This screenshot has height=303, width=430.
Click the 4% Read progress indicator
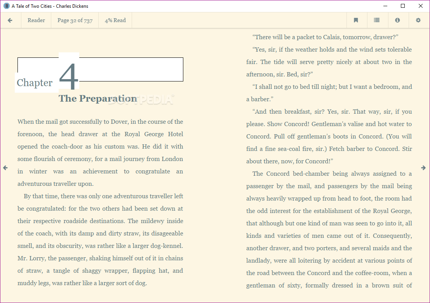click(x=115, y=20)
